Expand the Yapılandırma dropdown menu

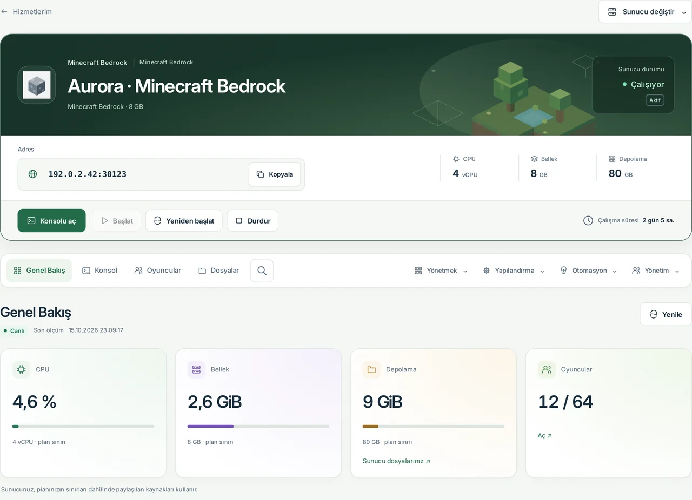514,271
